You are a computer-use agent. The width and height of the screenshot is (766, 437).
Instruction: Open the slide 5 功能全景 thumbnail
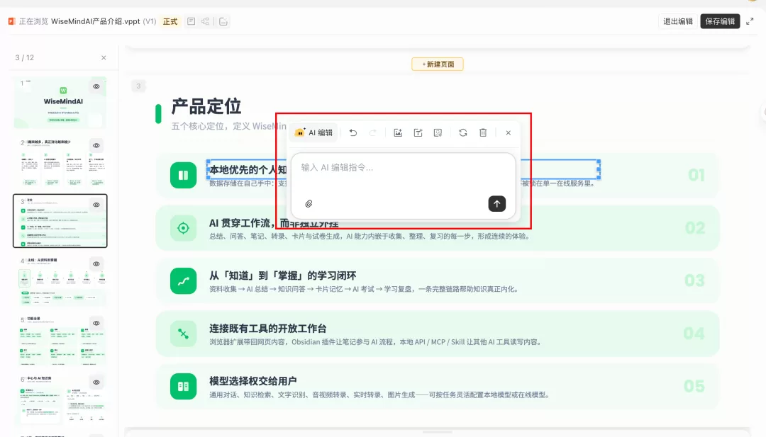pos(60,339)
